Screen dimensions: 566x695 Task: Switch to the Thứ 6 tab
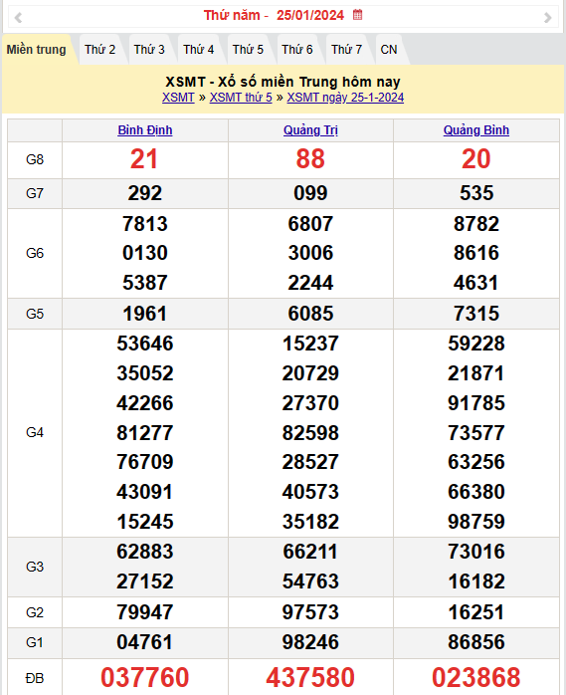pos(297,49)
